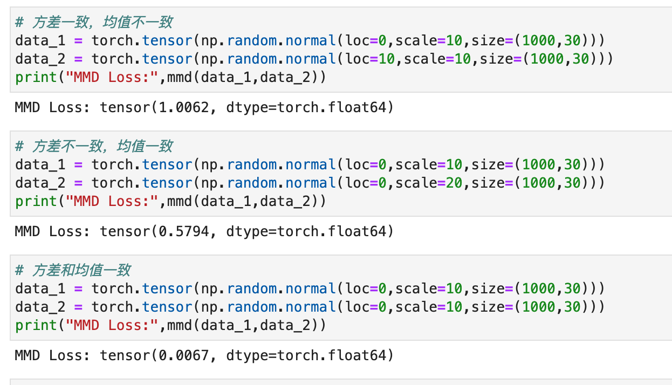The height and width of the screenshot is (385, 672).
Task: Click the comment '# 方差不一致，均值一致'
Action: [x=94, y=146]
